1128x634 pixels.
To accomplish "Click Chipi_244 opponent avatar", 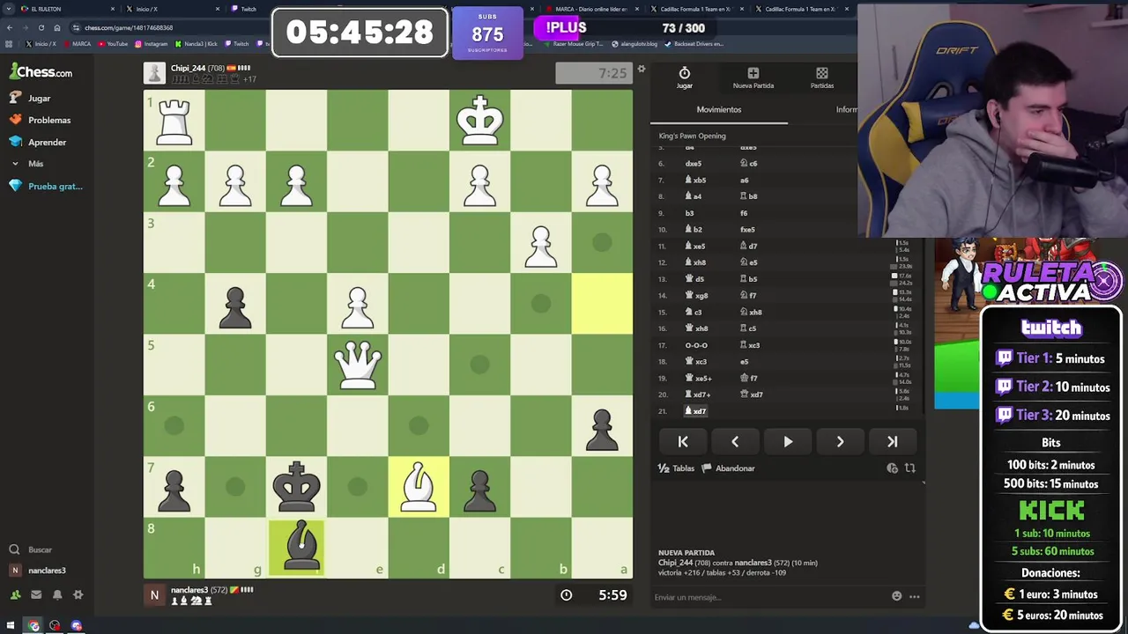I will tap(154, 73).
